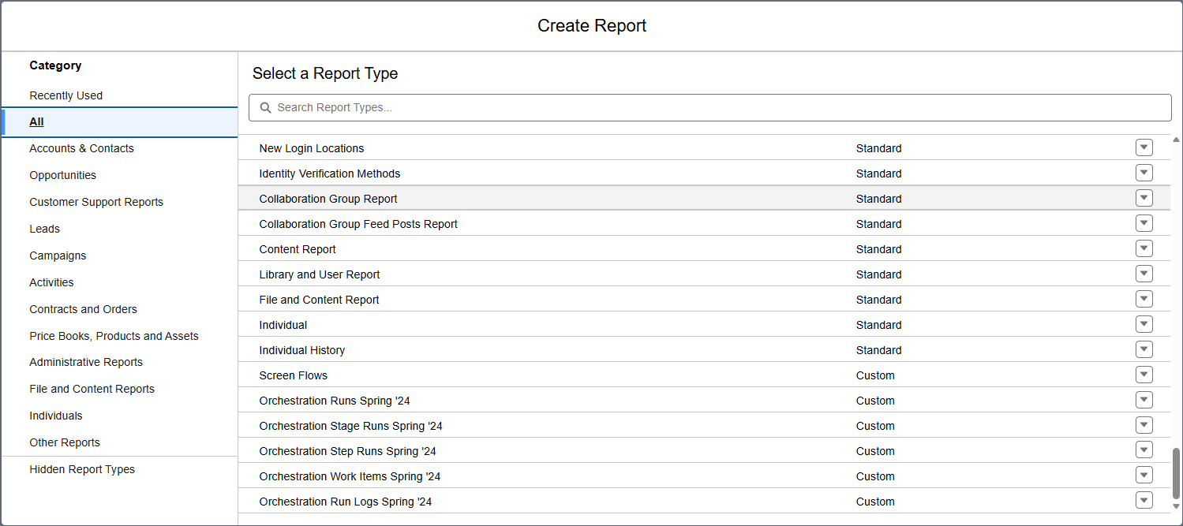This screenshot has width=1183, height=526.
Task: Select the All category
Action: tap(36, 121)
